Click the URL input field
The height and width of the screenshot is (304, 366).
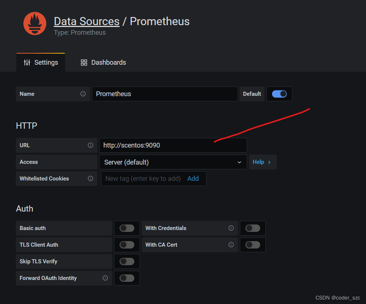pos(173,145)
